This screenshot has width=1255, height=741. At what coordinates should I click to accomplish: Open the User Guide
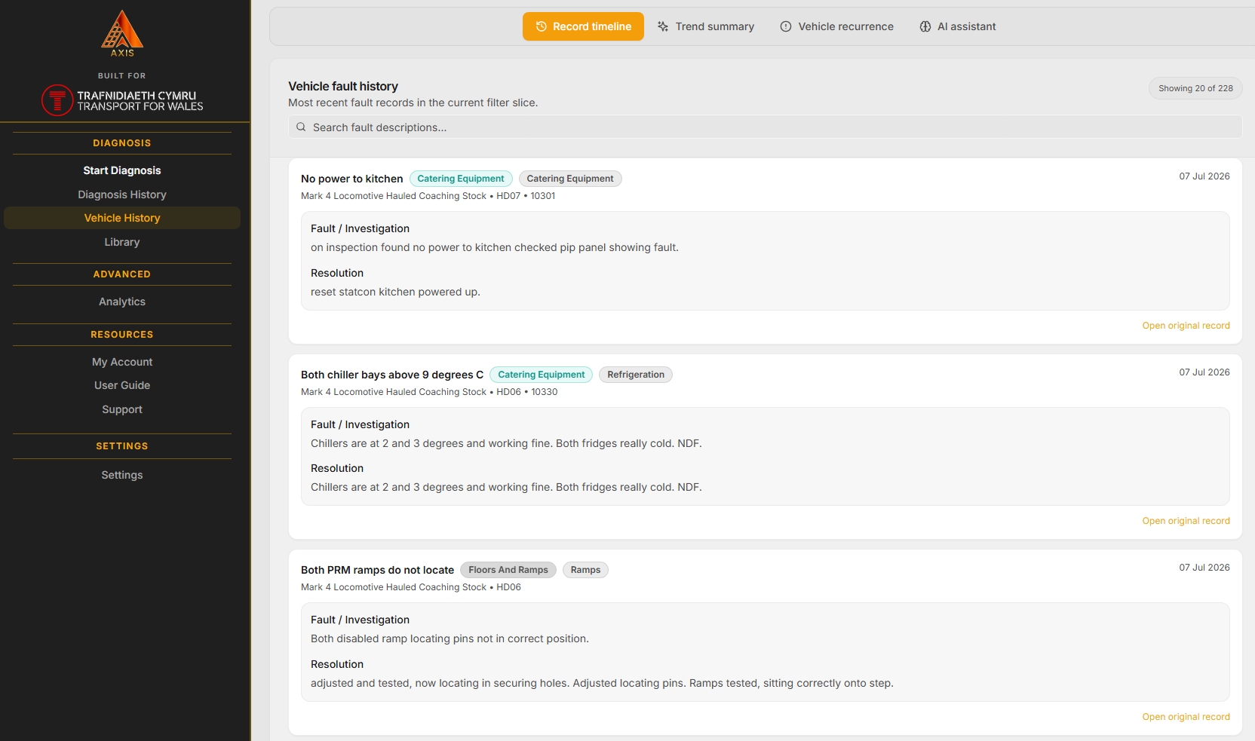coord(122,385)
